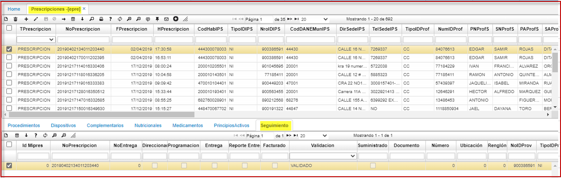Open the TPrescripcion filter dropdown

36,40
